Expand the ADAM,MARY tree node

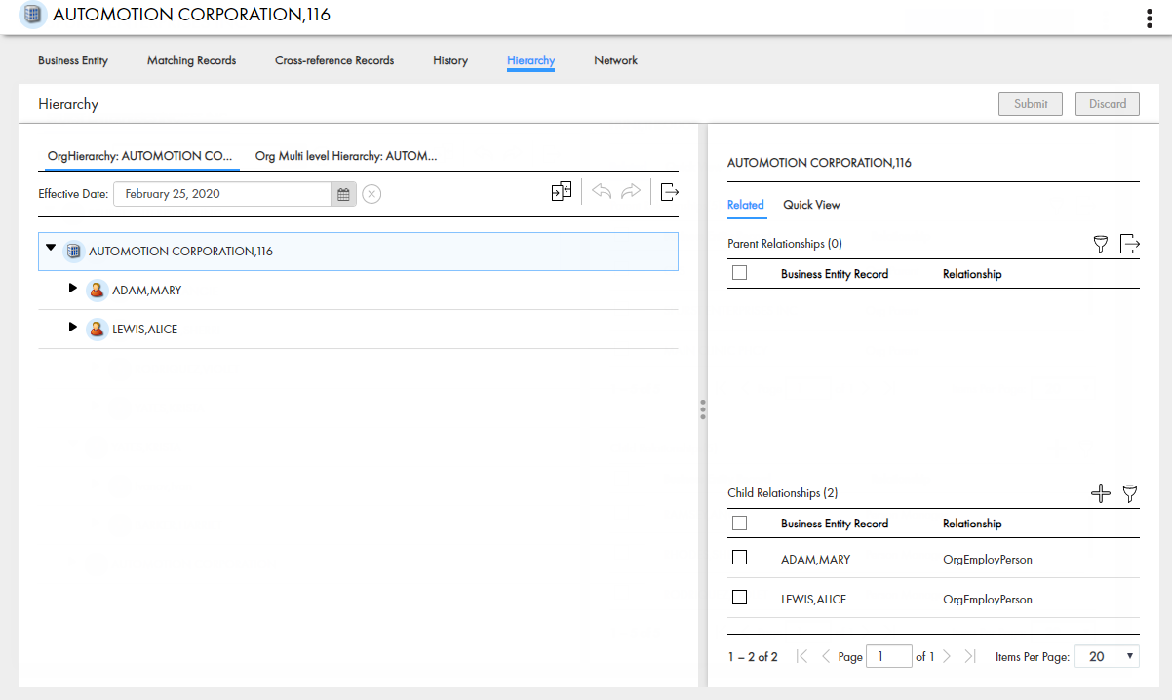coord(72,289)
